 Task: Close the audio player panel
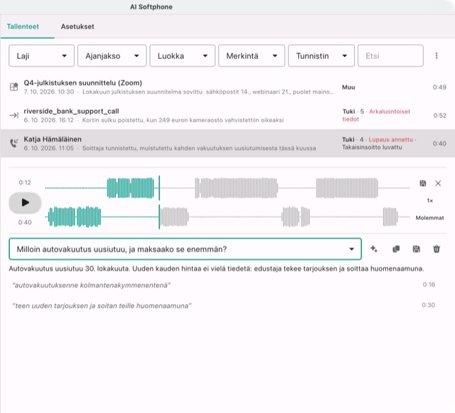[438, 183]
